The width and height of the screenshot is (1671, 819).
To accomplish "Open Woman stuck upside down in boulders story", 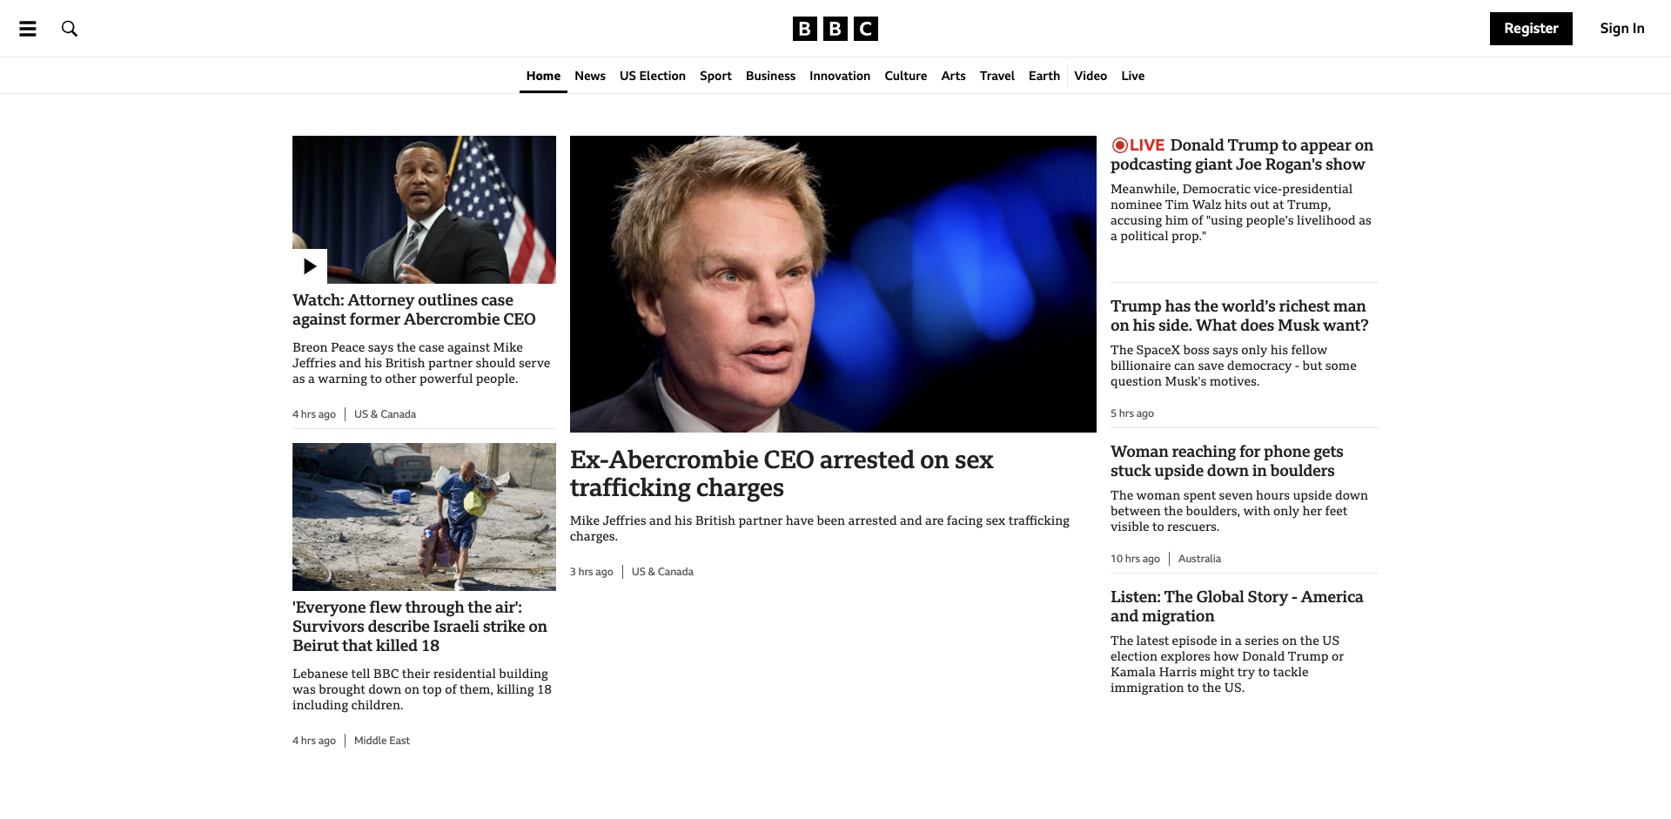I will (x=1227, y=461).
